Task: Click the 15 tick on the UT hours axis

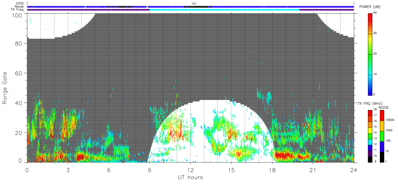Action: point(231,170)
